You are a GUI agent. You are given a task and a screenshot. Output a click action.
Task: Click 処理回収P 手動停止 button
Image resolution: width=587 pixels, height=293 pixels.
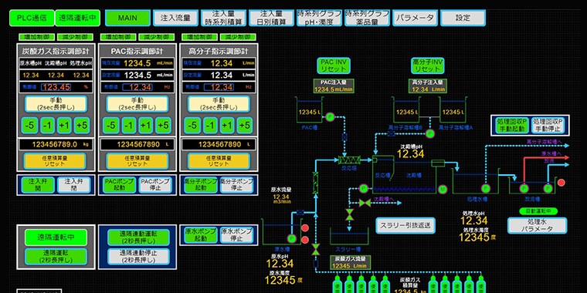548,125
